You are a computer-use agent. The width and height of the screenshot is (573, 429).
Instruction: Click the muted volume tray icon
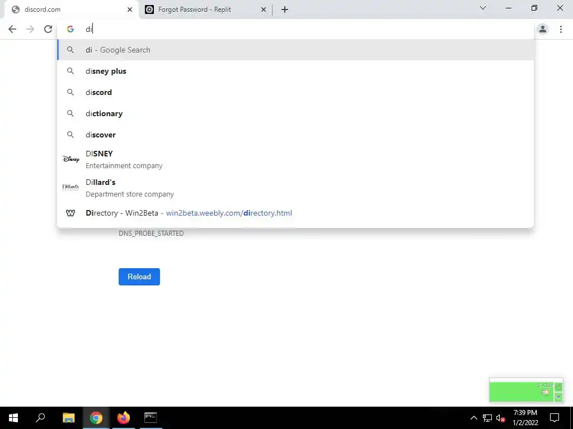[501, 418]
